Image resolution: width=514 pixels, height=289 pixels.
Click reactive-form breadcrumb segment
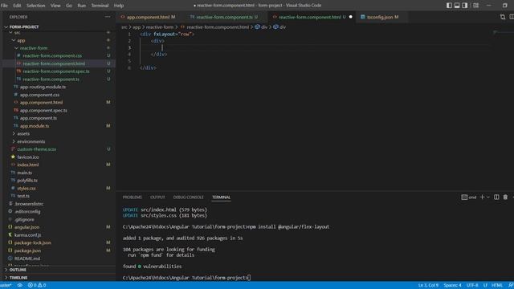[x=159, y=27]
